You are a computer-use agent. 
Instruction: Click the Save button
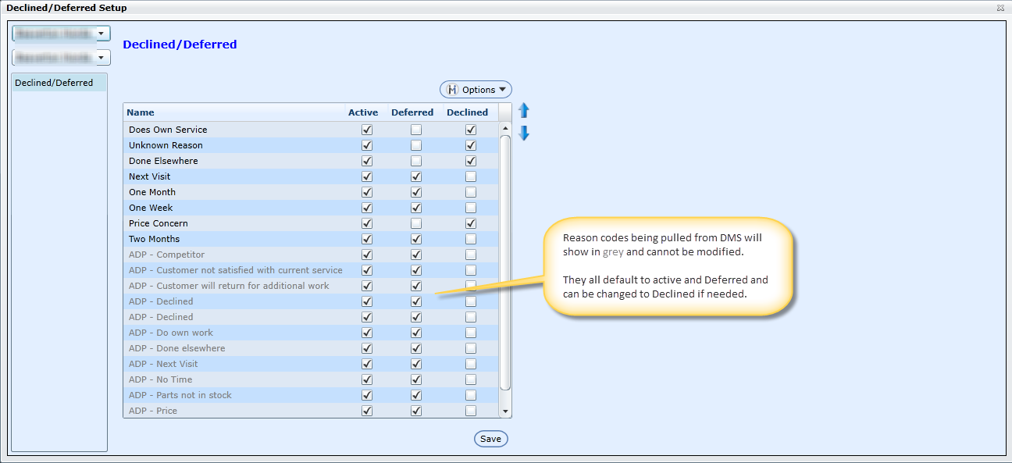pyautogui.click(x=490, y=439)
